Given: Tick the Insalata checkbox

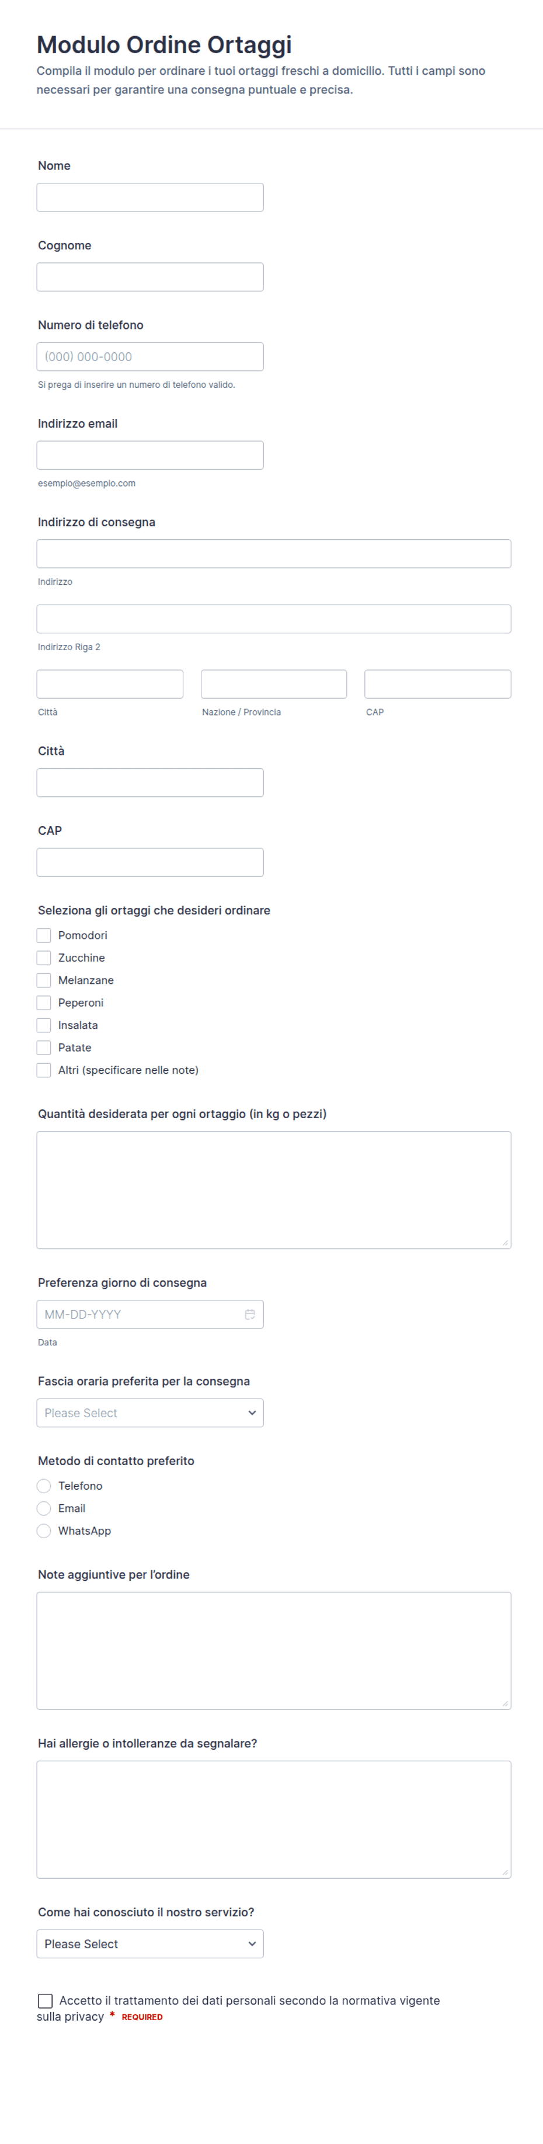Looking at the screenshot, I should click(44, 1025).
